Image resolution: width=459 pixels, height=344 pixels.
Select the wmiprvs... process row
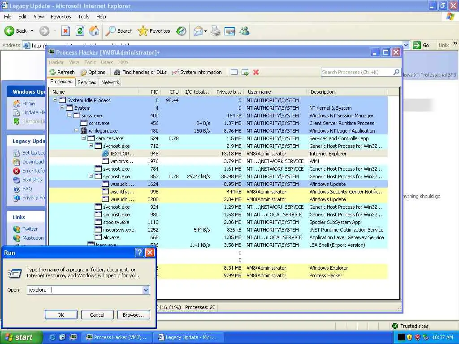pyautogui.click(x=218, y=161)
